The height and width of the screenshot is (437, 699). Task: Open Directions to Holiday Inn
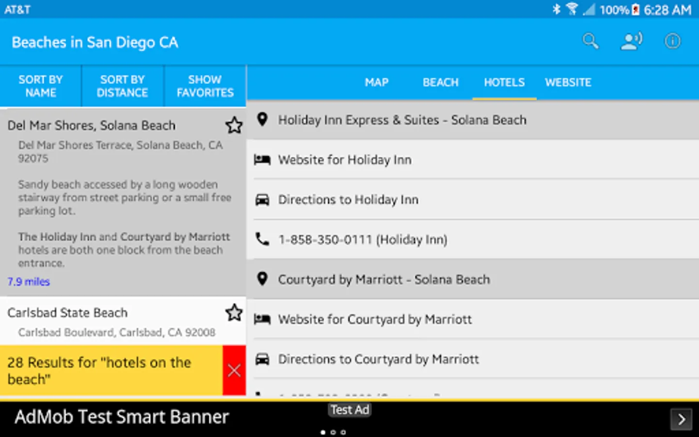473,200
